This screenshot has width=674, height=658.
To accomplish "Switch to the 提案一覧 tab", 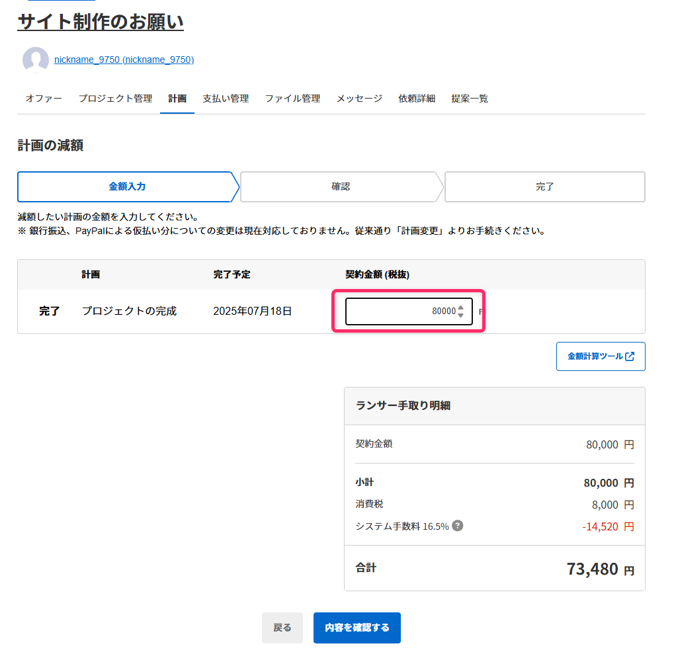I will click(x=470, y=98).
